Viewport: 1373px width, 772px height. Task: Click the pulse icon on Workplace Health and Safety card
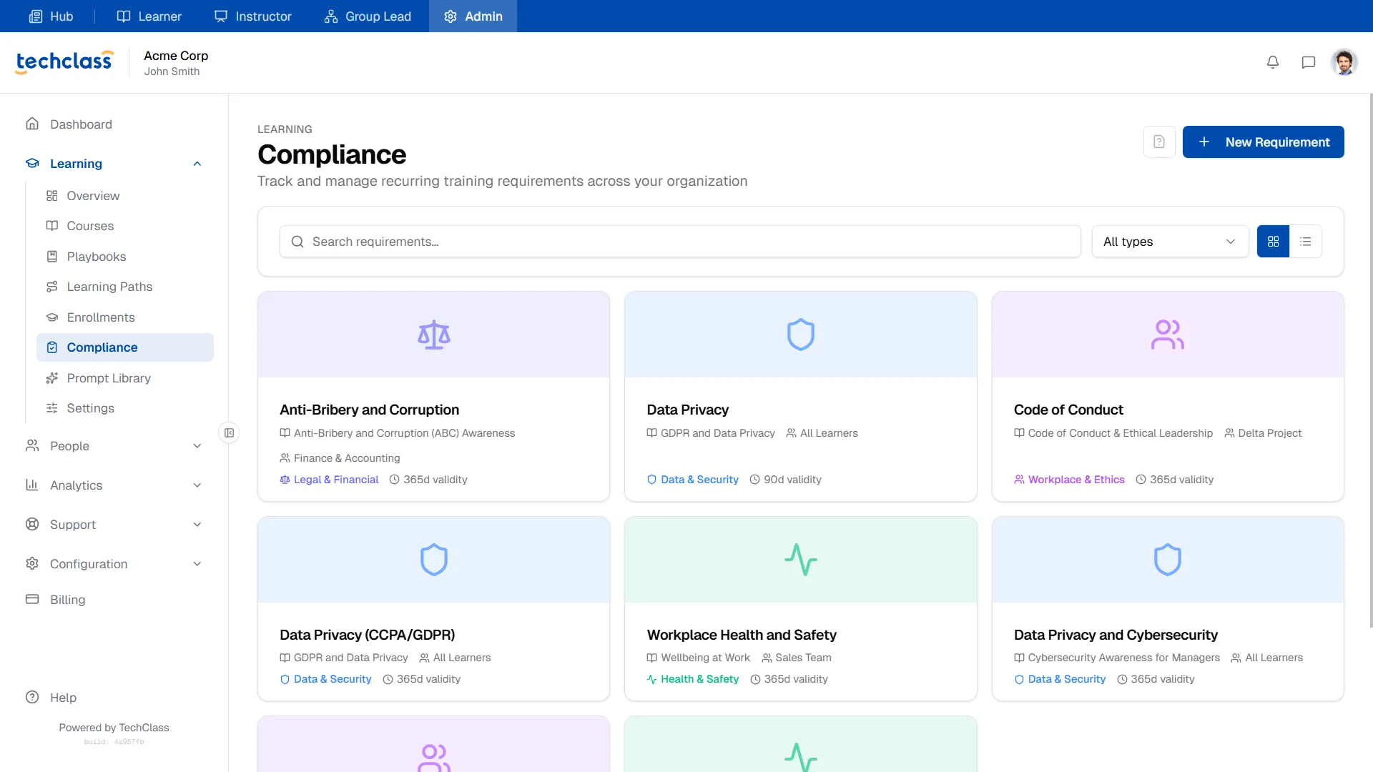(x=801, y=560)
